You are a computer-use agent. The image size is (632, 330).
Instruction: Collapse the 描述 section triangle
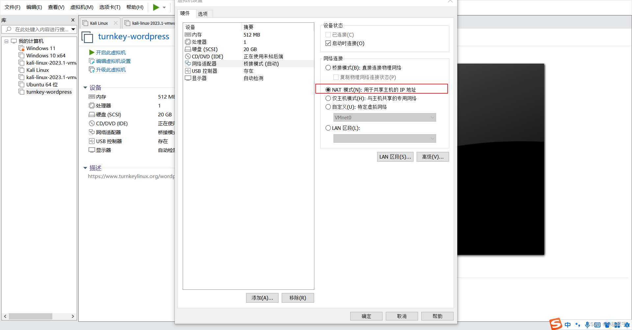[x=85, y=168]
